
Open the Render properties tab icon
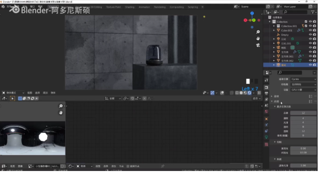click(266, 87)
